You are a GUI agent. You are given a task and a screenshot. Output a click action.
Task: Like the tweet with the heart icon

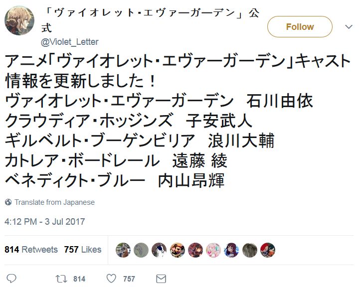click(111, 279)
